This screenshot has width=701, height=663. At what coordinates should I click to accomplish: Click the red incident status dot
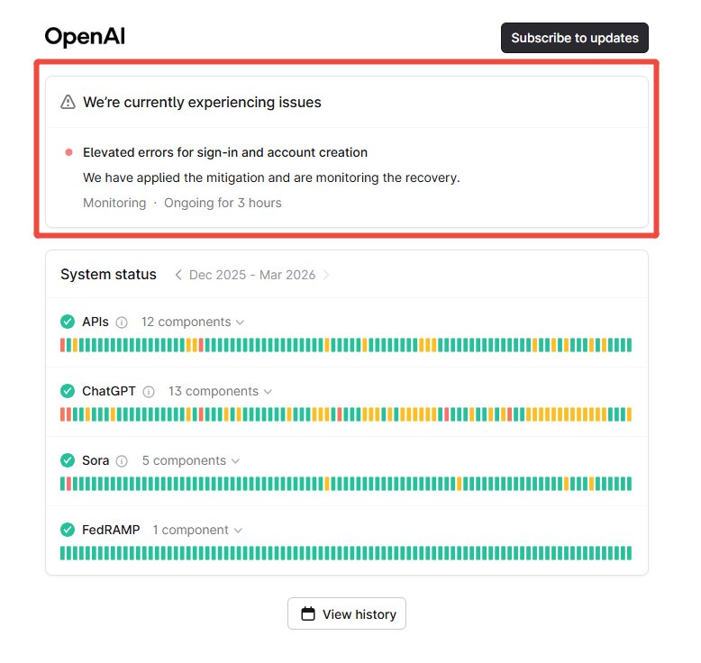pos(68,153)
